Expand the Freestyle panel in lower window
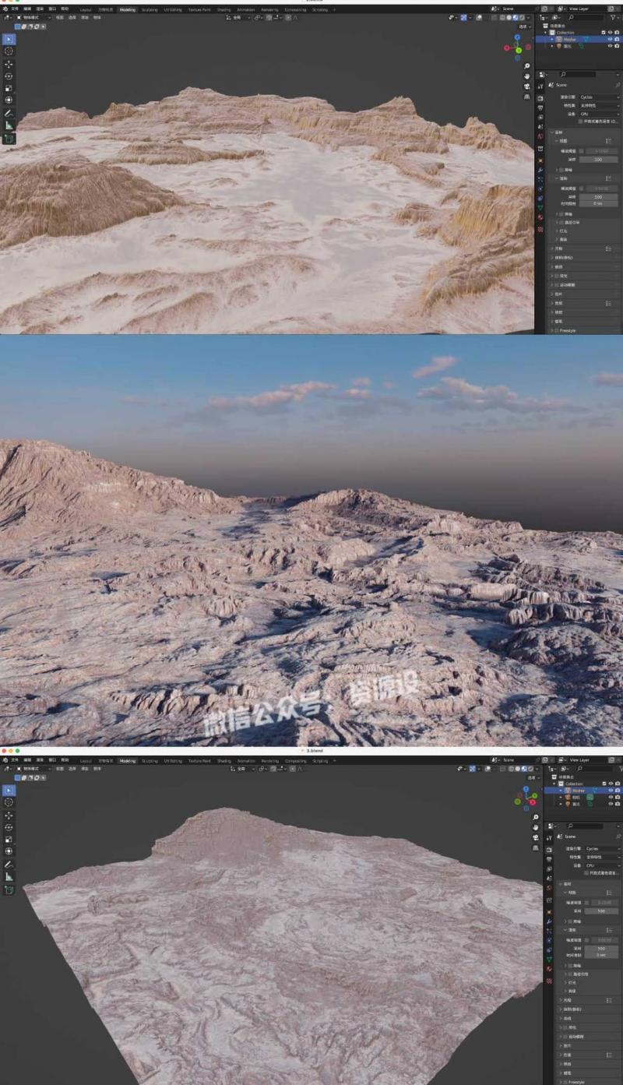Viewport: 623px width, 1085px height. 575,1082
